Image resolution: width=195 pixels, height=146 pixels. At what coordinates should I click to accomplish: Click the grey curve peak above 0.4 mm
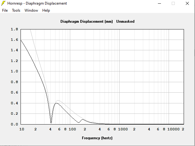[58, 100]
